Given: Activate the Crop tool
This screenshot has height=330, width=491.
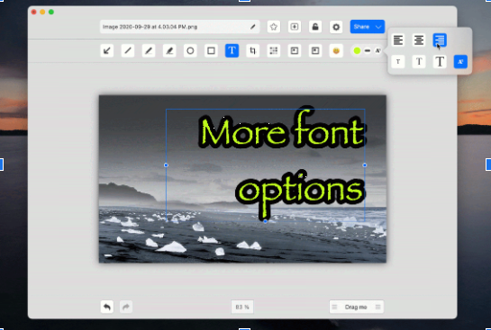Looking at the screenshot, I should point(252,50).
